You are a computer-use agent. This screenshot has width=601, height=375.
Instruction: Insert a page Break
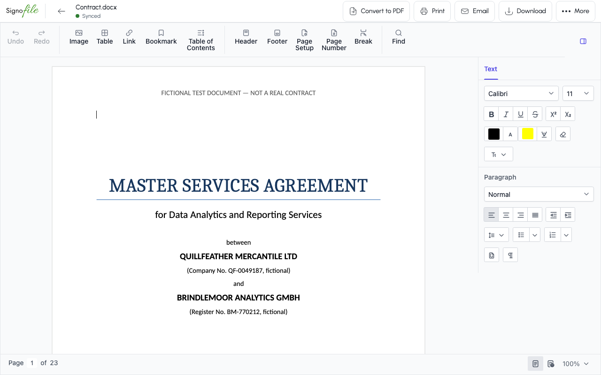pos(363,37)
